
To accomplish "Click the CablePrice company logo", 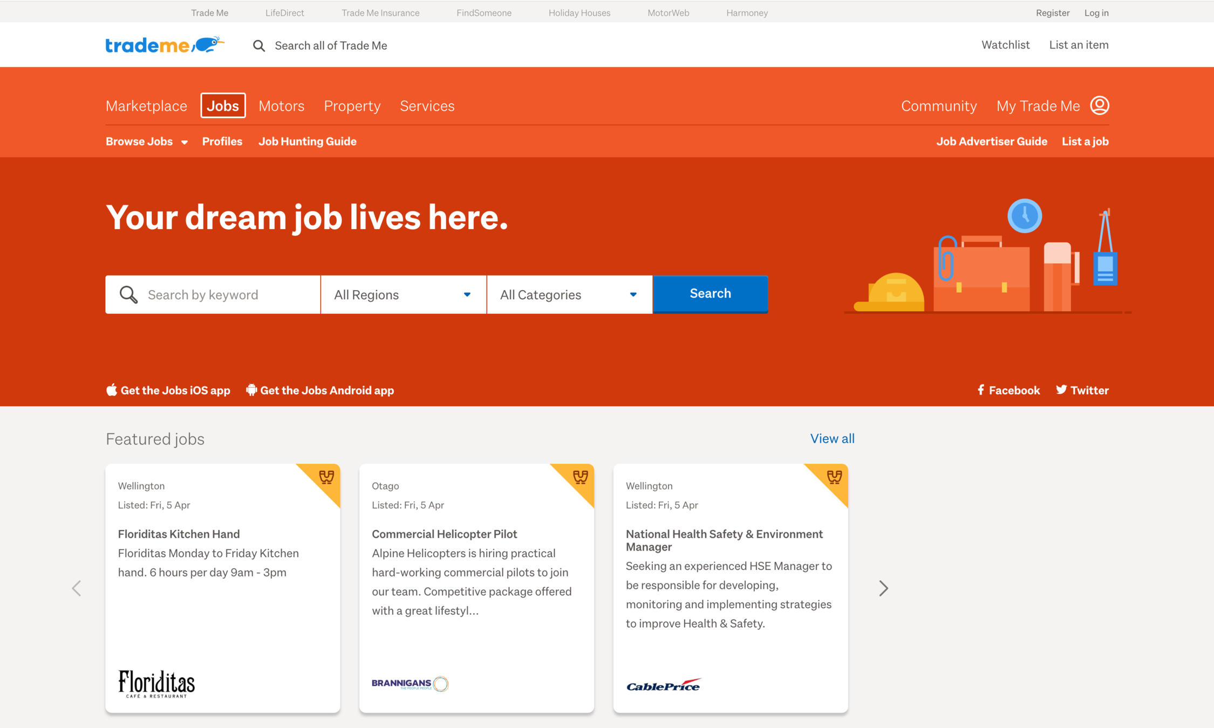I will tap(664, 685).
